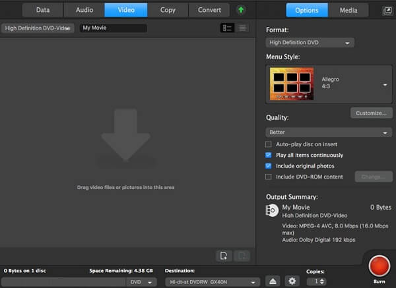Open the Media tab
This screenshot has width=396, height=288.
point(348,11)
